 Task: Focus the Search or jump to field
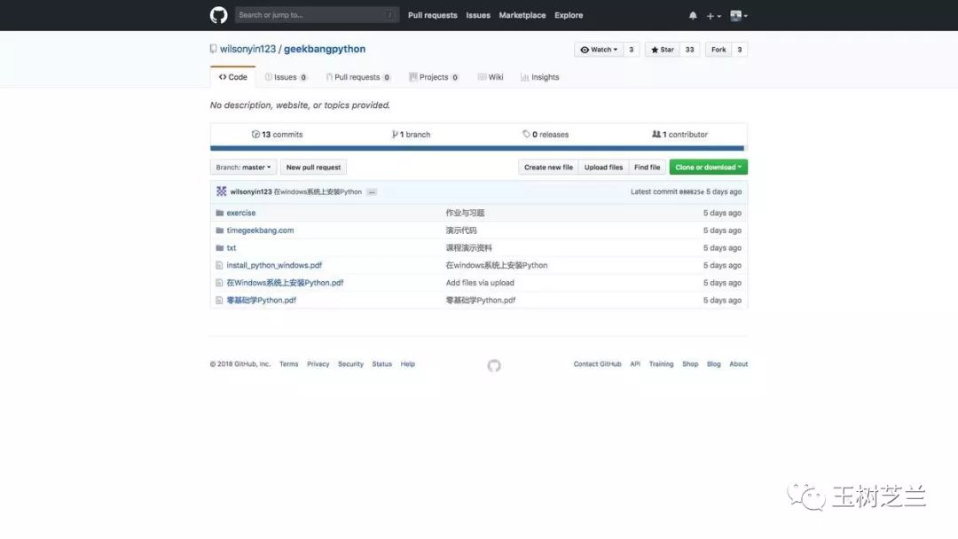[x=317, y=15]
